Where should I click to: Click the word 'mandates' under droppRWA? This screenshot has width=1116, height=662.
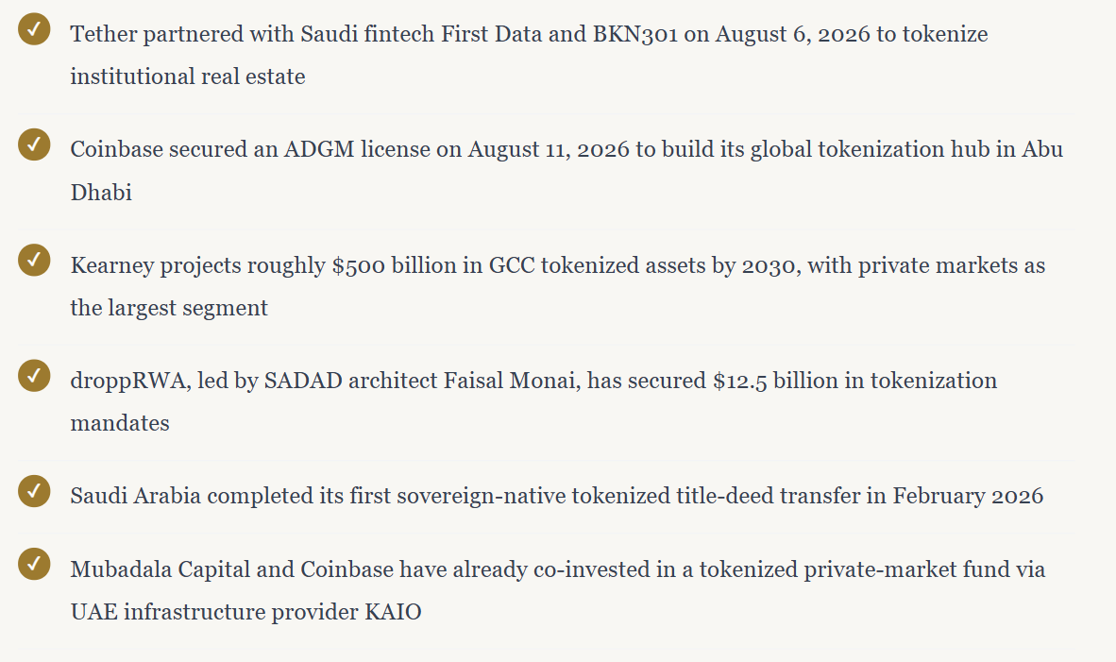pyautogui.click(x=120, y=423)
